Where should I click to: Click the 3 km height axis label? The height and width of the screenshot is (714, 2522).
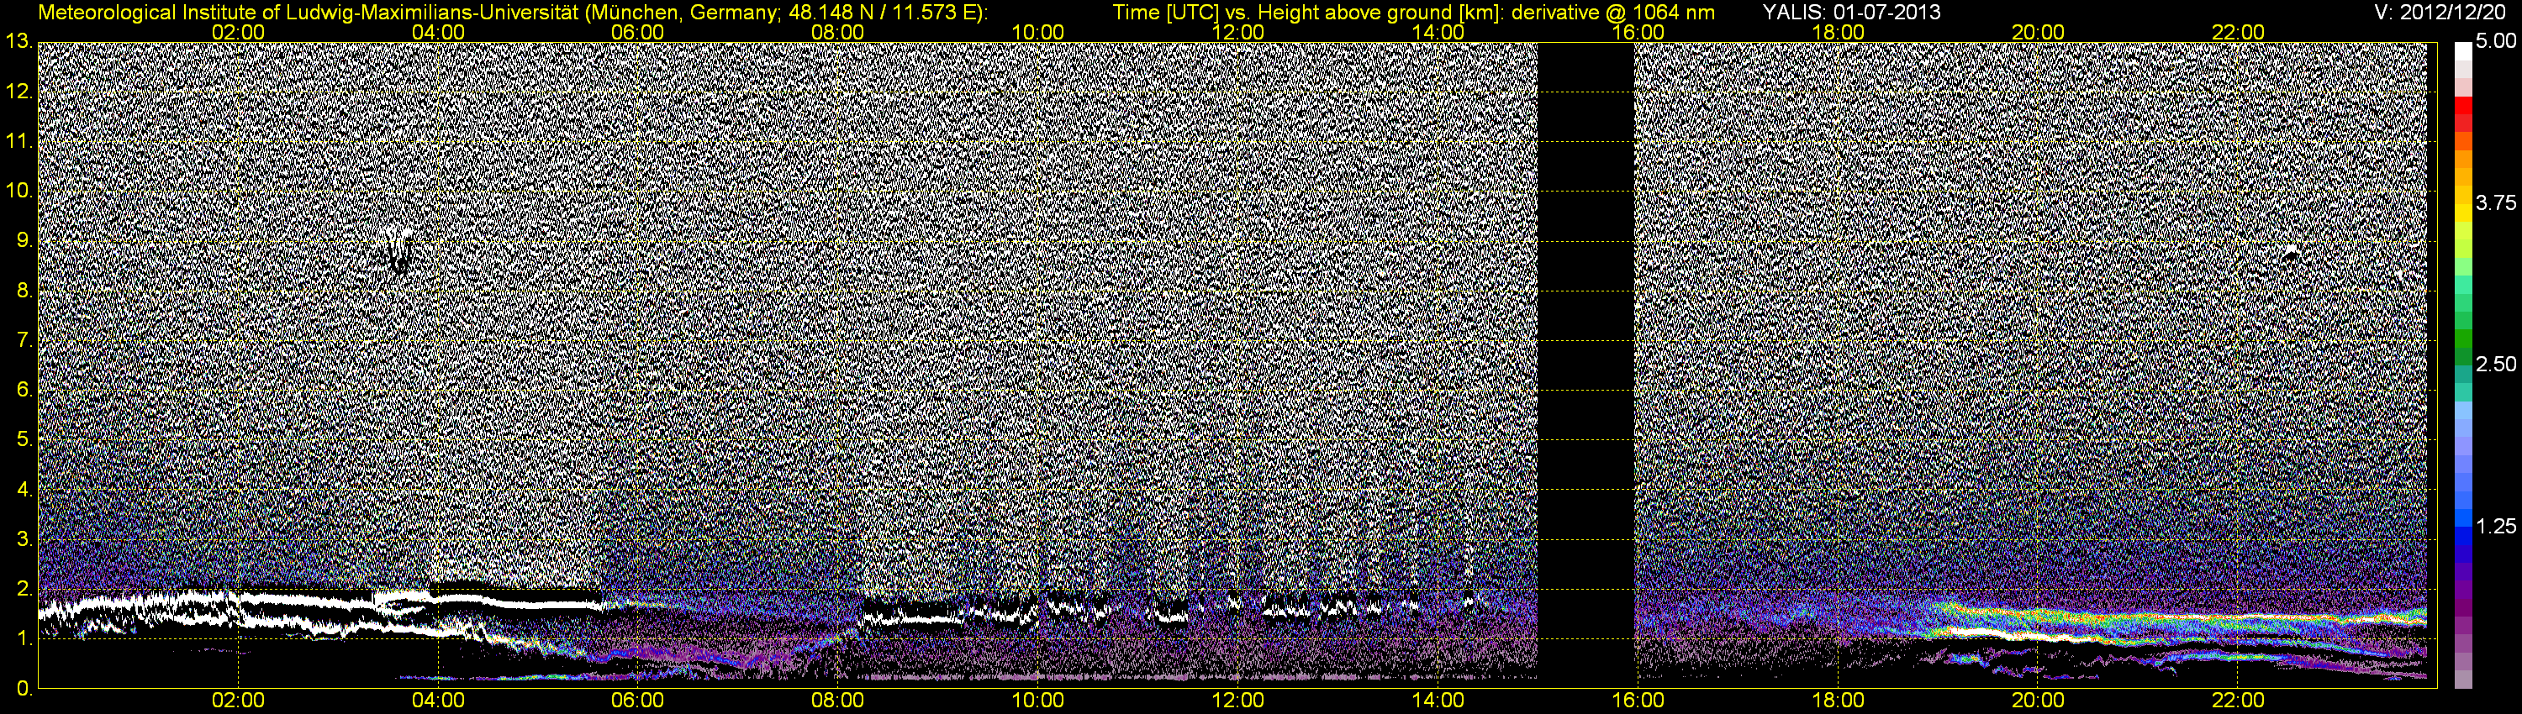24,539
